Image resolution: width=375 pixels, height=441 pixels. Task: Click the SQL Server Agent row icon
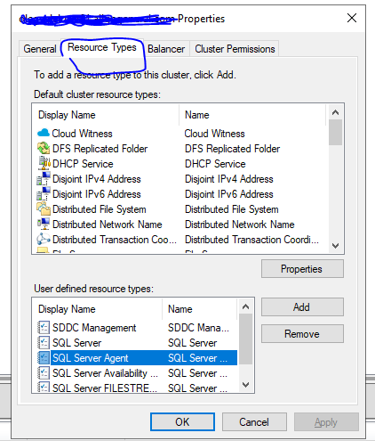click(44, 357)
